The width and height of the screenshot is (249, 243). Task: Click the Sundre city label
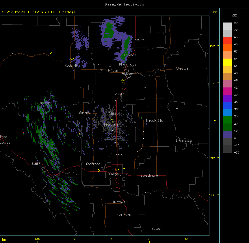click(x=84, y=113)
